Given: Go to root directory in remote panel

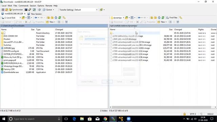Looking at the screenshot, I should (x=155, y=18).
